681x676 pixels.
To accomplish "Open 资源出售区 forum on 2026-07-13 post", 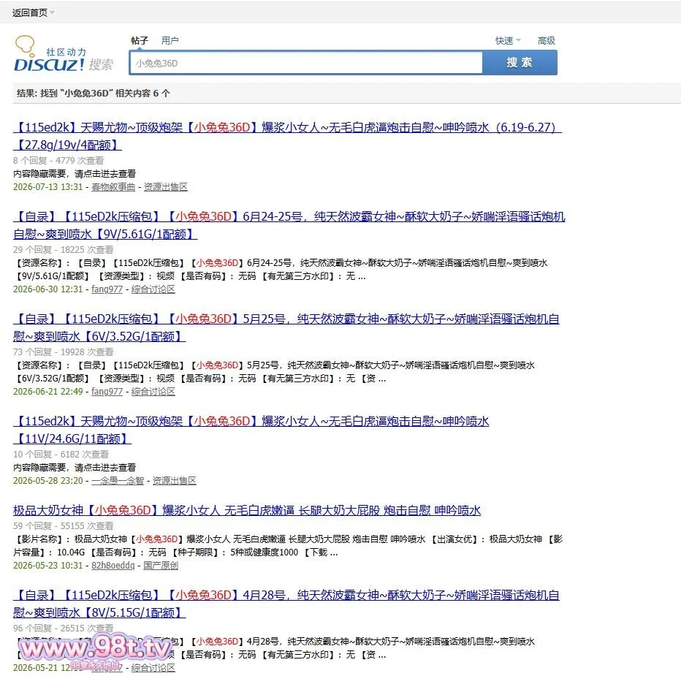I will pyautogui.click(x=165, y=187).
